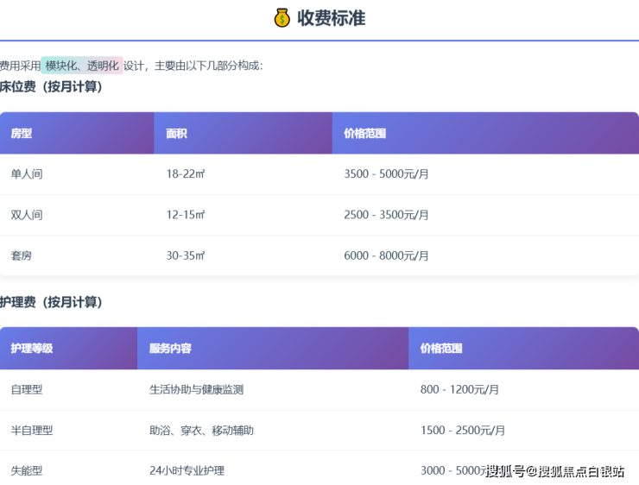This screenshot has width=639, height=485.
Task: Click the highlighted 透明化 tag
Action: click(x=103, y=66)
